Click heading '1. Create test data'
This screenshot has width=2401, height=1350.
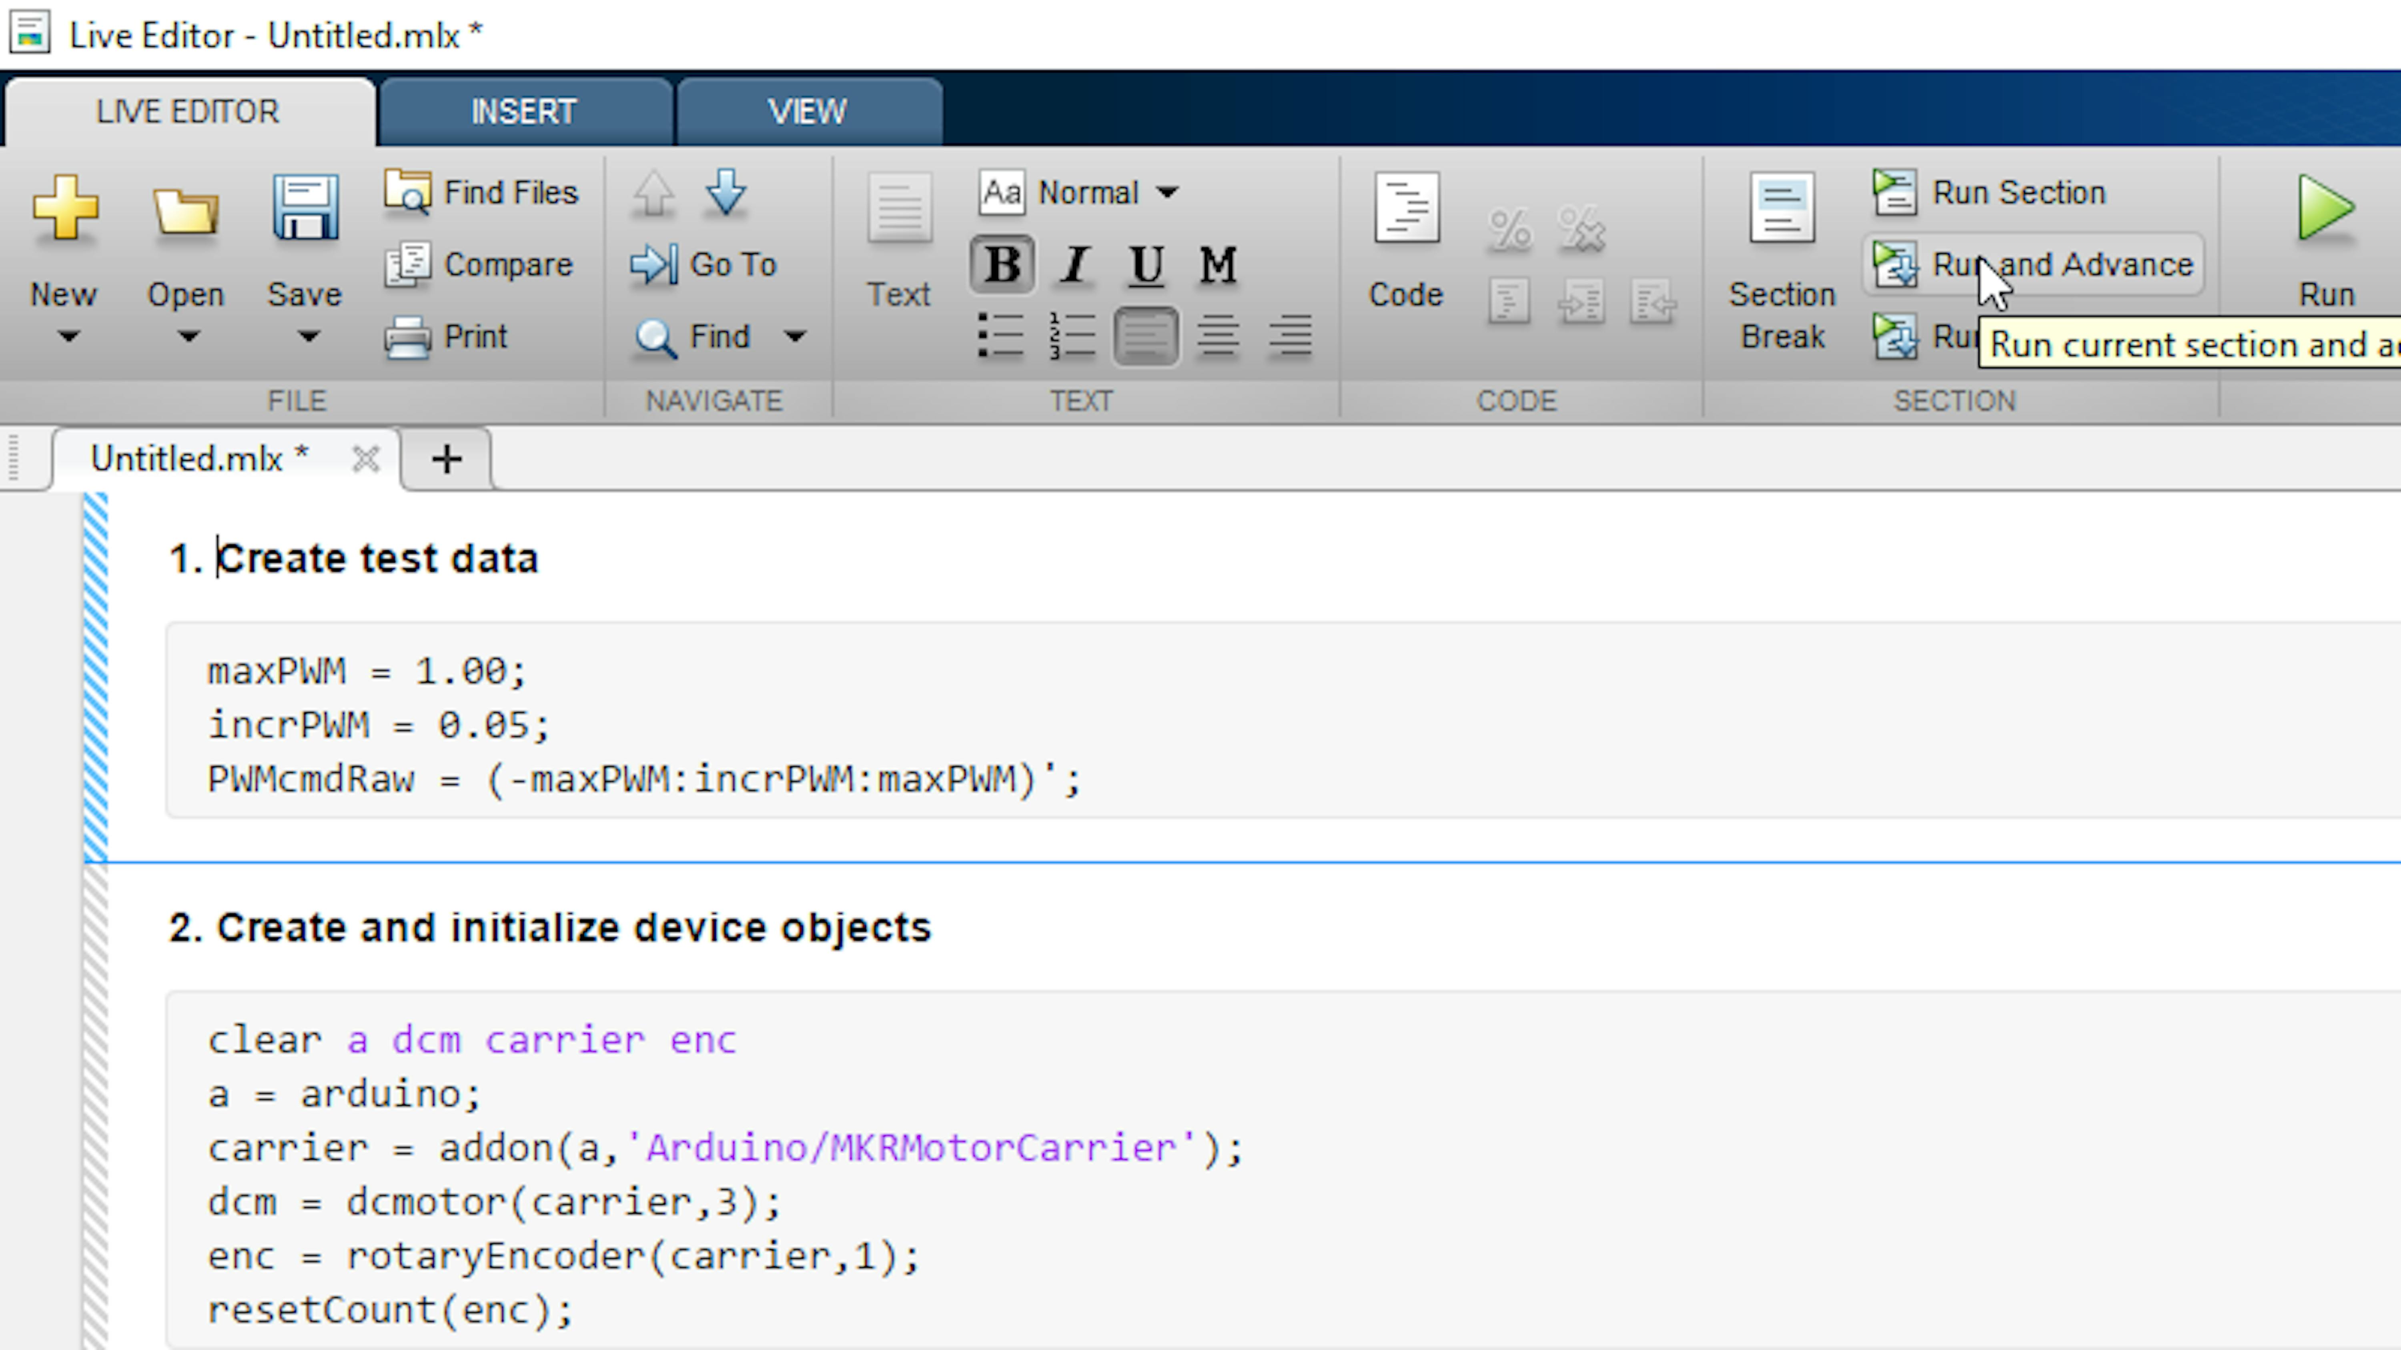(x=353, y=559)
